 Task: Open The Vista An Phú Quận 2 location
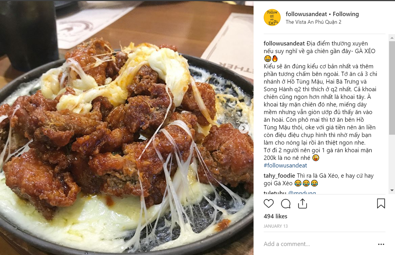pyautogui.click(x=313, y=22)
